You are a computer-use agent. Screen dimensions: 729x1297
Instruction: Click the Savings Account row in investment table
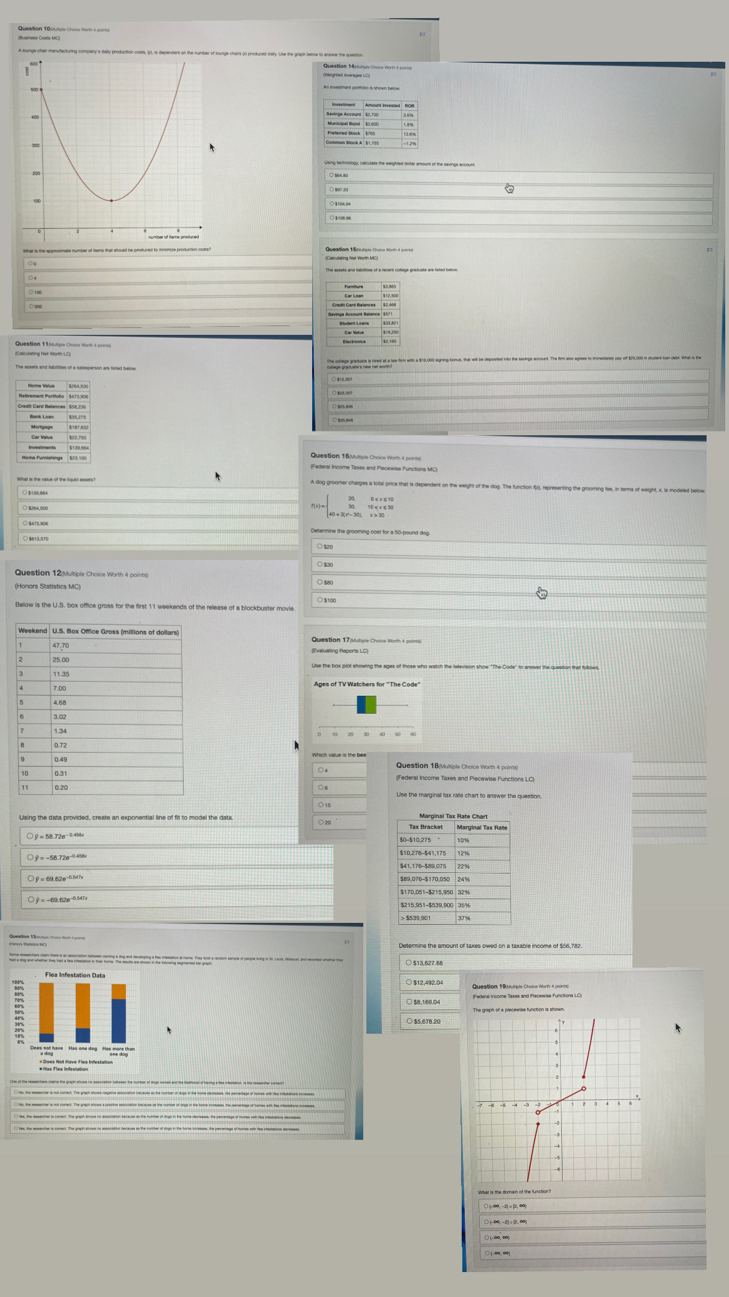click(x=371, y=115)
